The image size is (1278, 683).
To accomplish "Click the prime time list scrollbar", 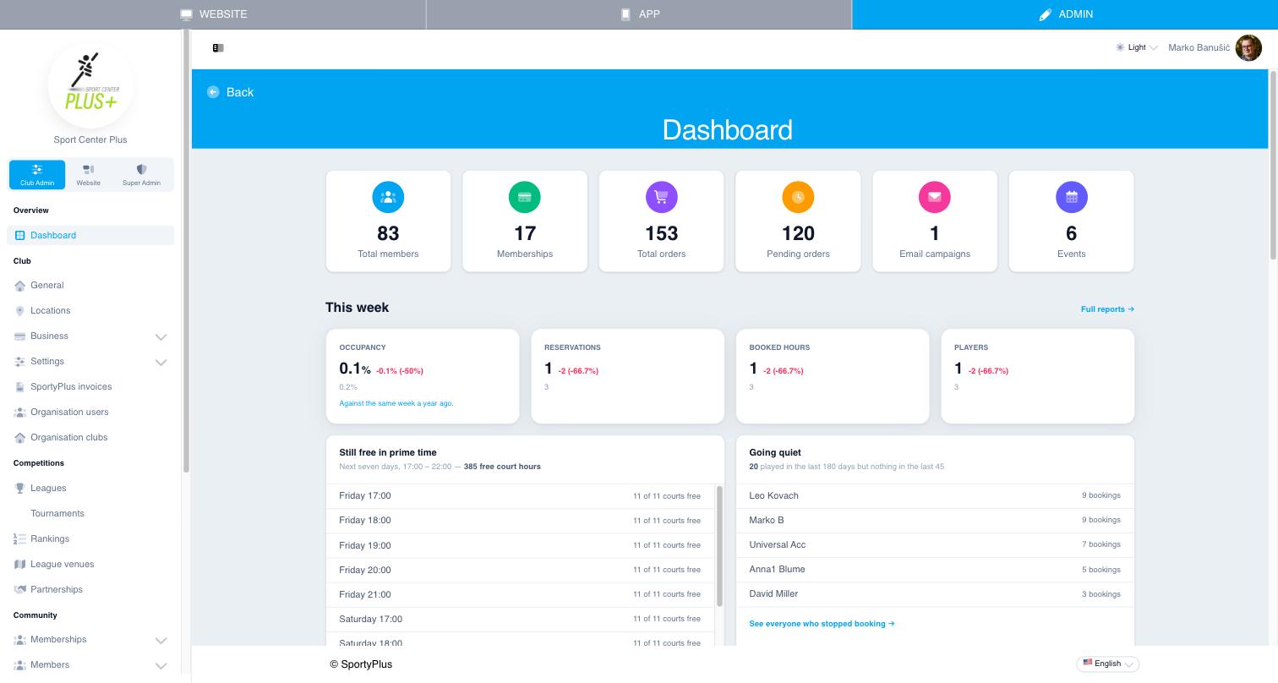I will [720, 546].
